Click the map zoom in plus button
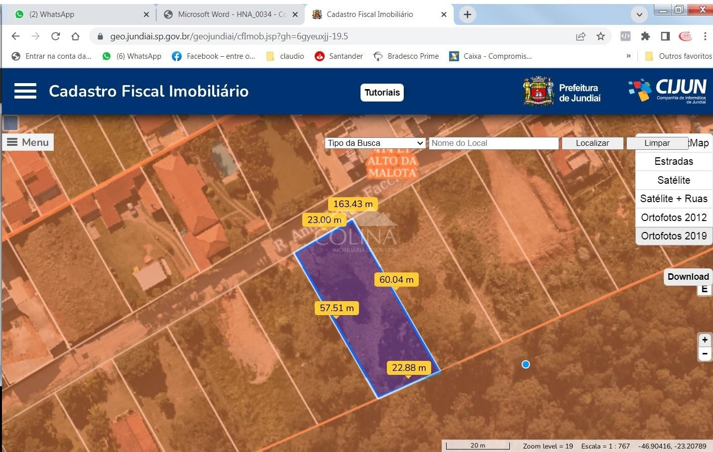The image size is (713, 452). (x=705, y=340)
